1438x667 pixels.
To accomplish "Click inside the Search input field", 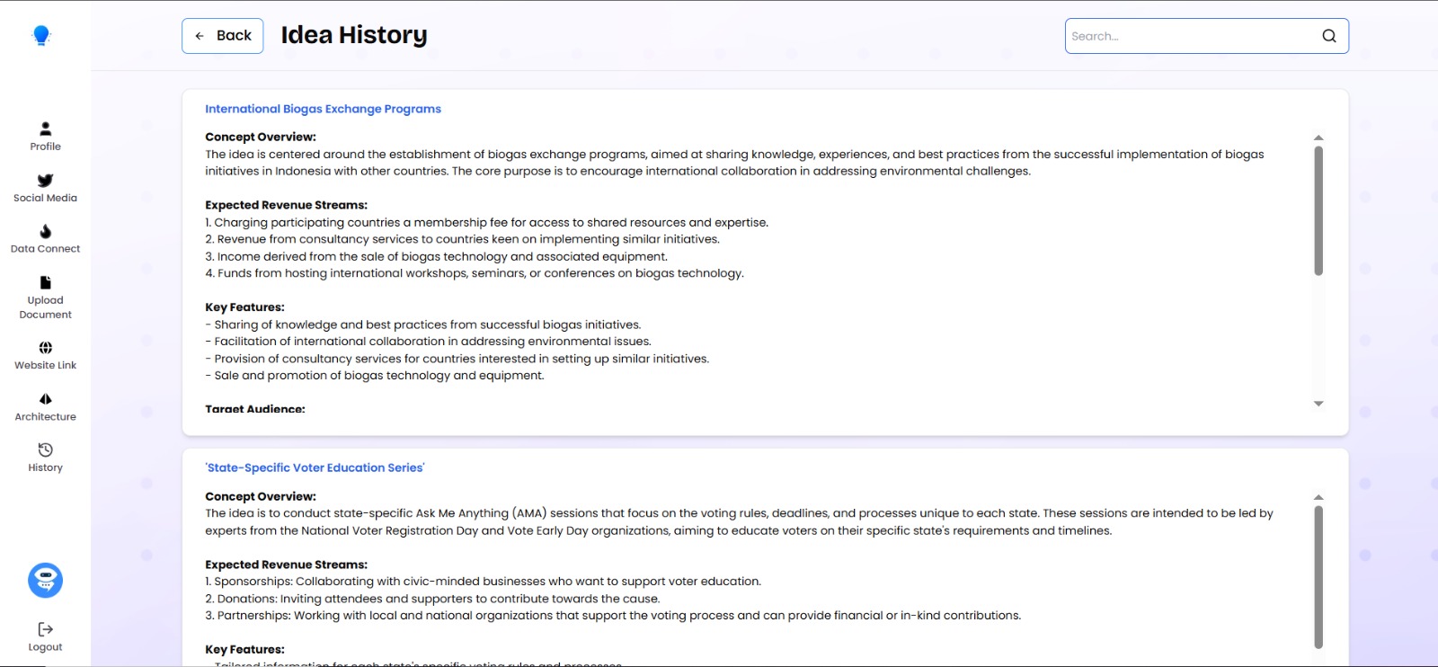I will click(x=1191, y=36).
